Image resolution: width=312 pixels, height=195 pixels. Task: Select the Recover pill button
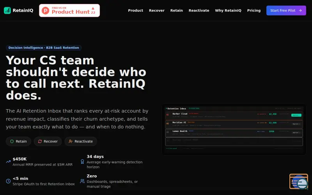[x=48, y=141]
